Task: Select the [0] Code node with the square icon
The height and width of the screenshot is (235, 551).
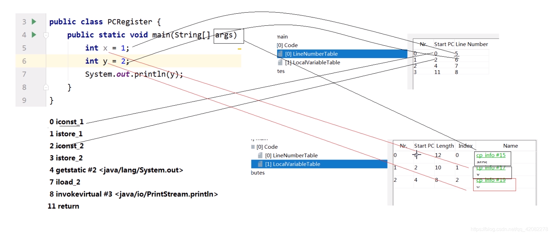Action: tap(267, 147)
